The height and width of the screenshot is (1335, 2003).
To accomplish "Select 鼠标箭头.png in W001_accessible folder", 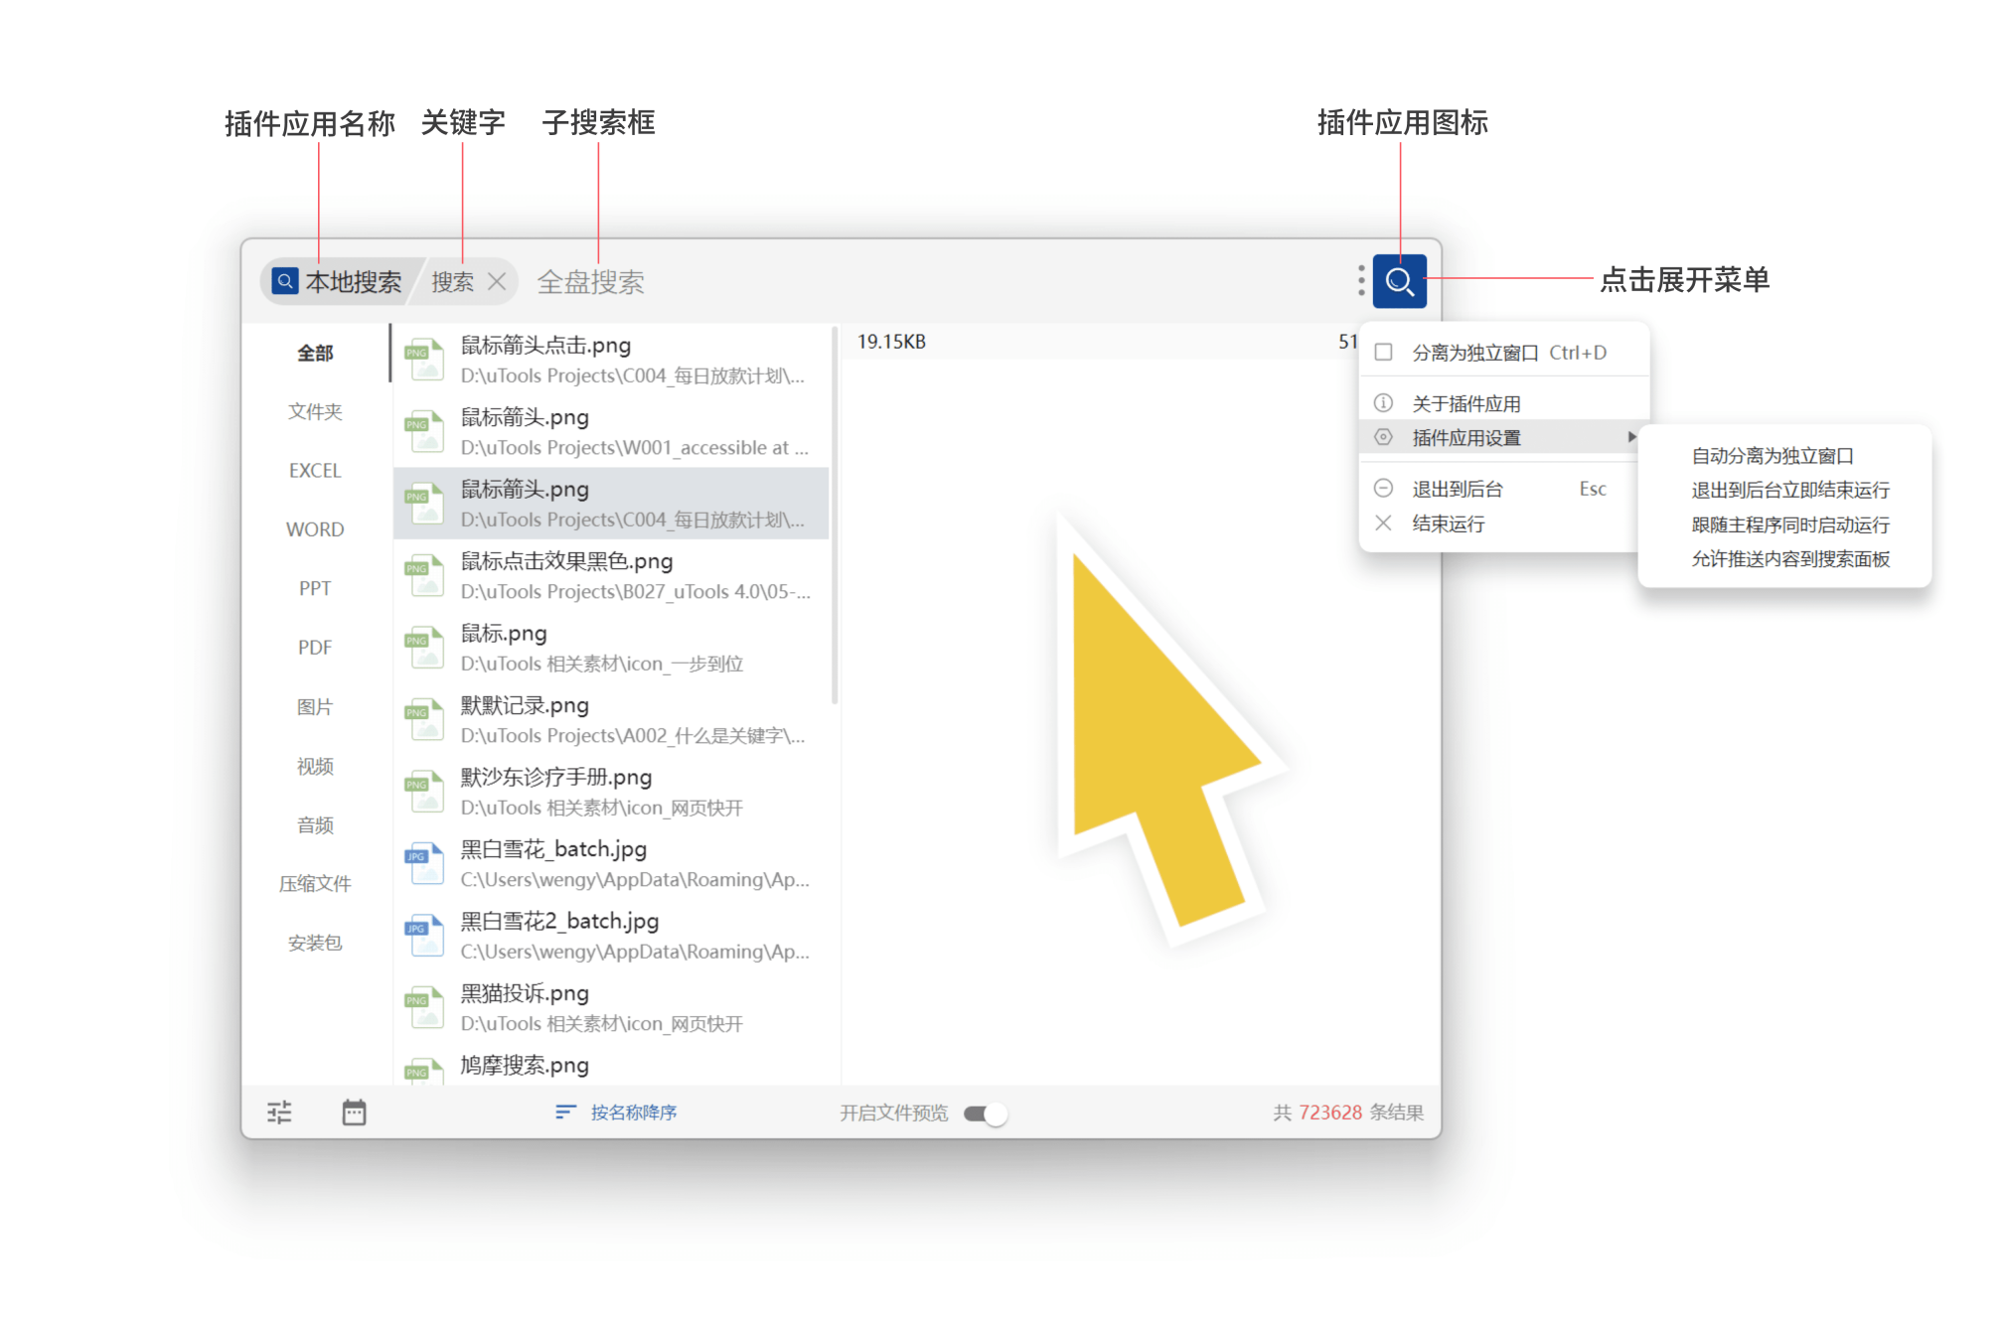I will (x=611, y=431).
